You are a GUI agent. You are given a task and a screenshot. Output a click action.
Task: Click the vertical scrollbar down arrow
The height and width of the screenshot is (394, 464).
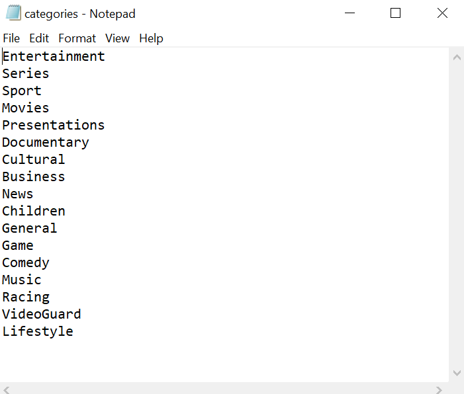click(457, 373)
